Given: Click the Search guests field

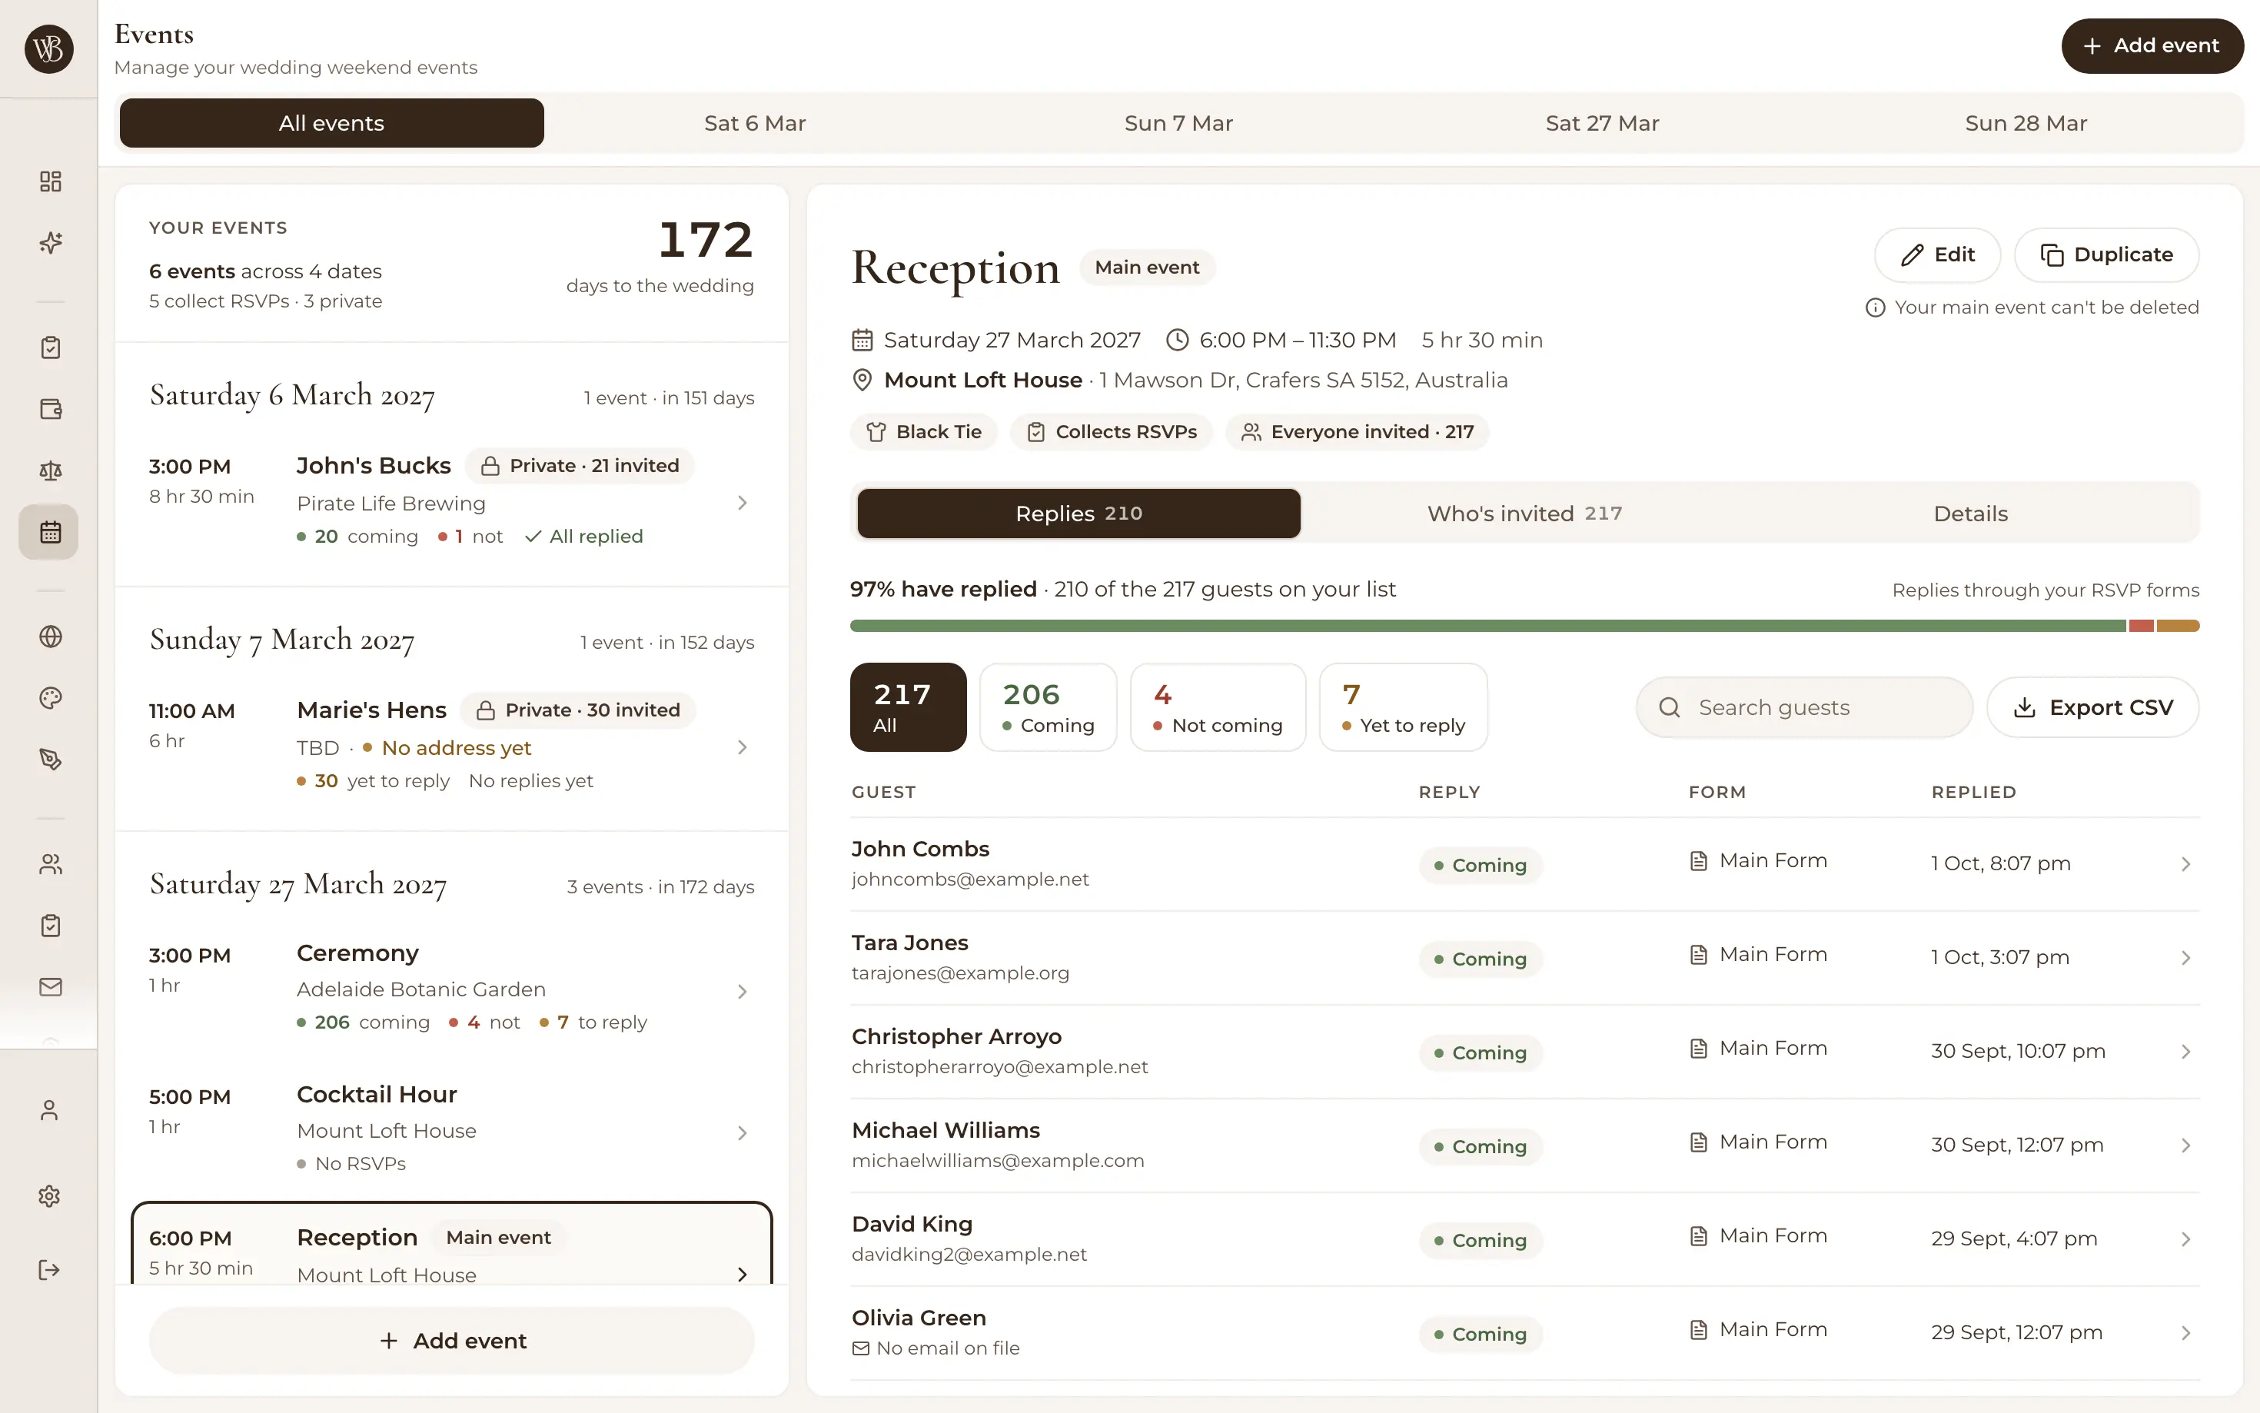Looking at the screenshot, I should pos(1803,707).
